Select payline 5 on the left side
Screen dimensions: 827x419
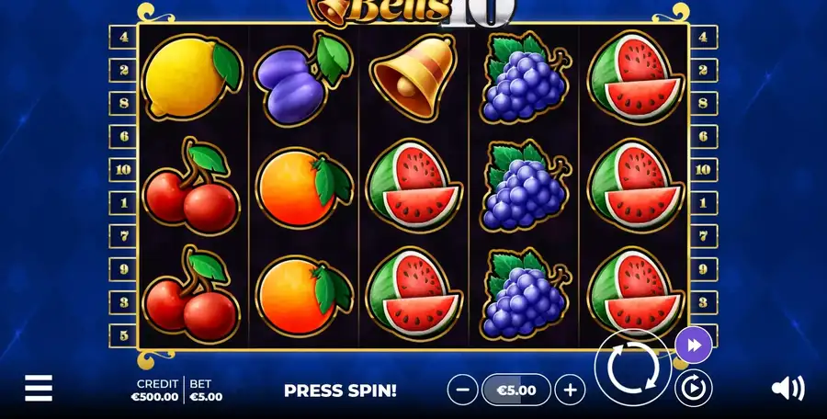[123, 335]
